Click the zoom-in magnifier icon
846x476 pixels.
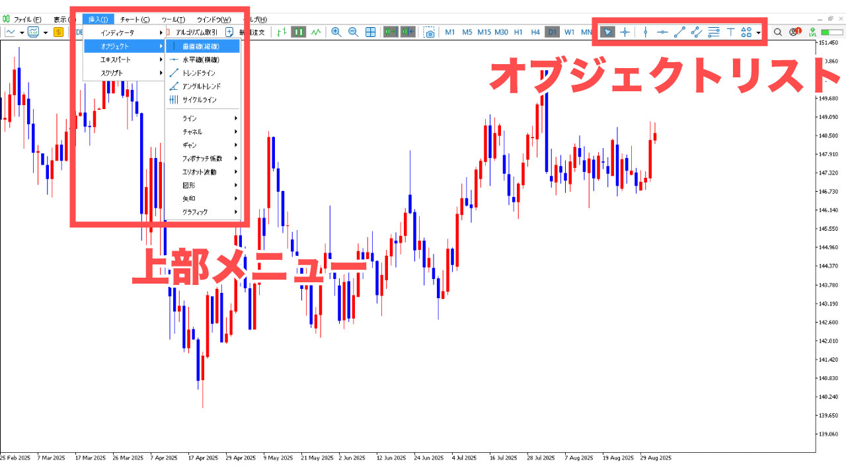pyautogui.click(x=336, y=31)
